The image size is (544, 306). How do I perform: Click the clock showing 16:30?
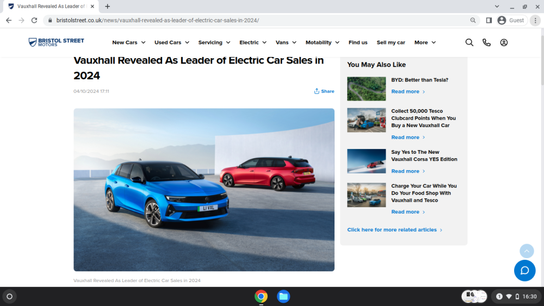(529, 296)
